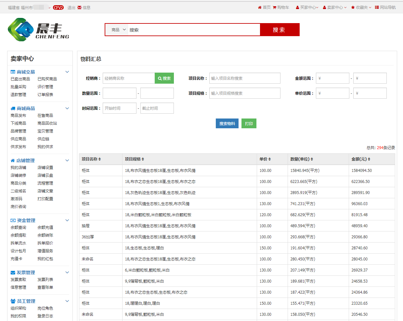Image resolution: width=403 pixels, height=321 pixels.
Task: Click the green 打印 button
Action: (249, 124)
